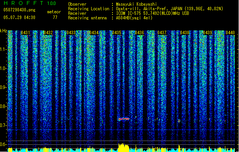Select the A504HB(yagi 4el) antenna text
The height and width of the screenshot is (152, 239).
(x=134, y=18)
